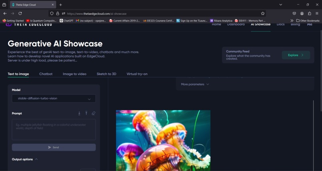Go to the Home nav item

(216, 24)
